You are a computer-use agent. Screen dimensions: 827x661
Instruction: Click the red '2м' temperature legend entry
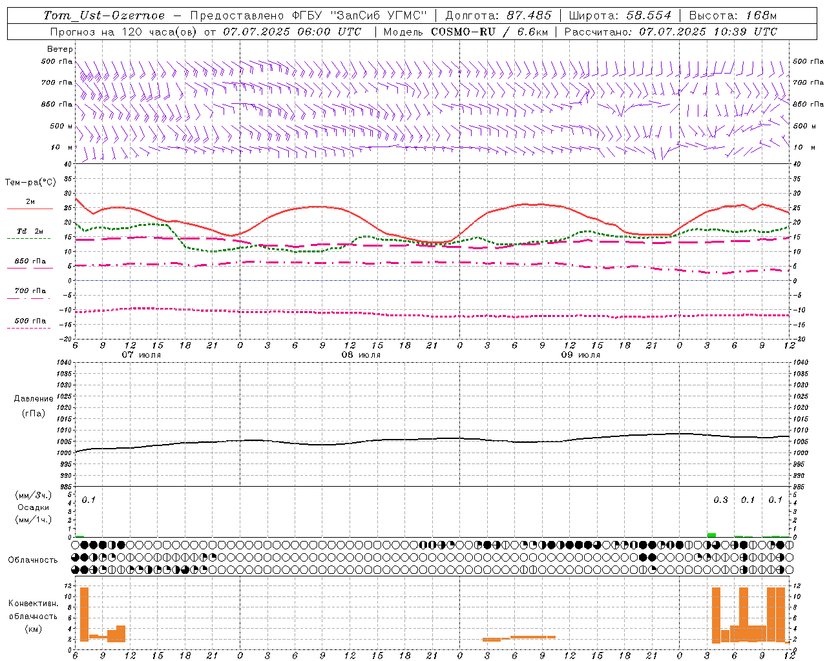30,202
